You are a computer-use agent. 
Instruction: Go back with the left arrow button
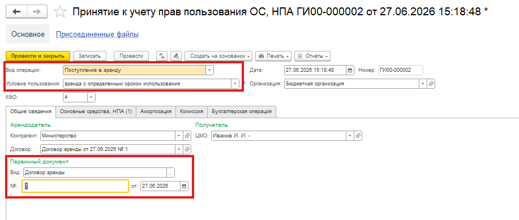pos(16,12)
